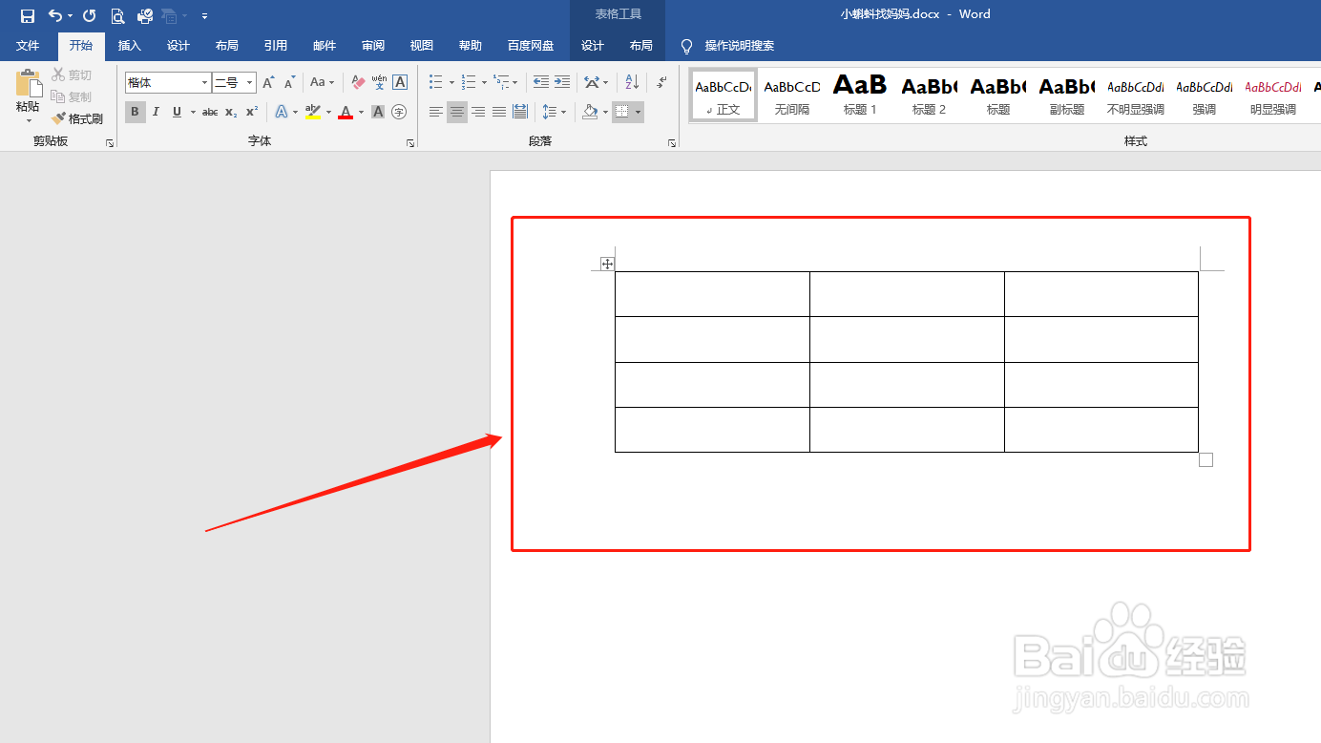The width and height of the screenshot is (1321, 743).
Task: Switch to the 插入 (Insert) tab
Action: pos(130,46)
